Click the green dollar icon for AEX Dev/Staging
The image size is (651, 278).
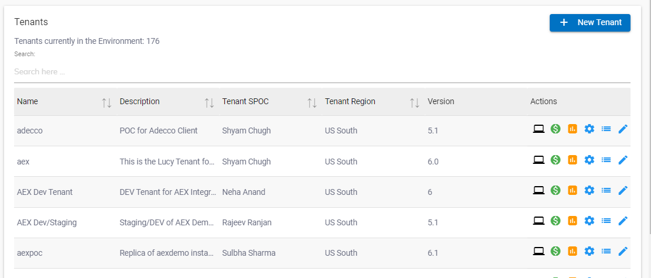coord(556,220)
